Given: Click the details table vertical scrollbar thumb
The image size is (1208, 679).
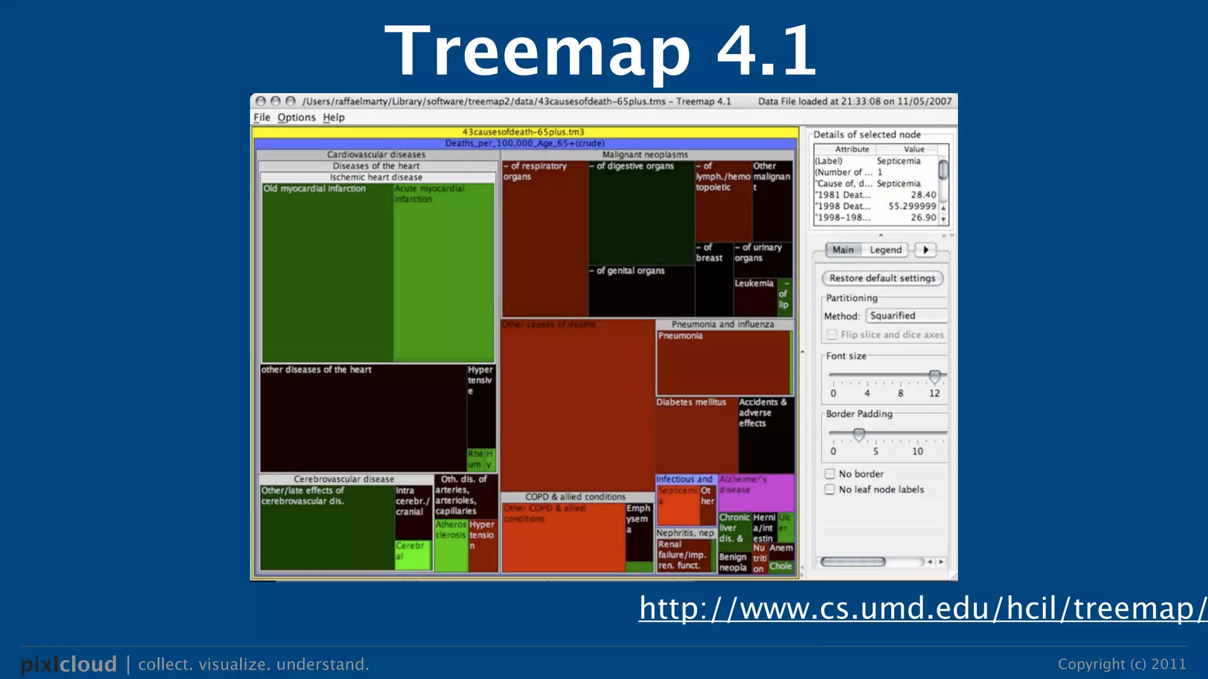Looking at the screenshot, I should [943, 170].
